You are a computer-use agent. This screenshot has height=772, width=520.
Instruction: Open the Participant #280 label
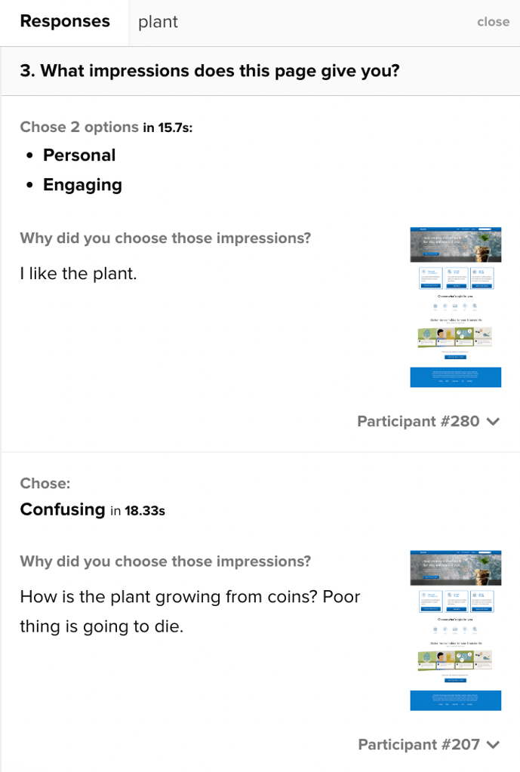[418, 421]
